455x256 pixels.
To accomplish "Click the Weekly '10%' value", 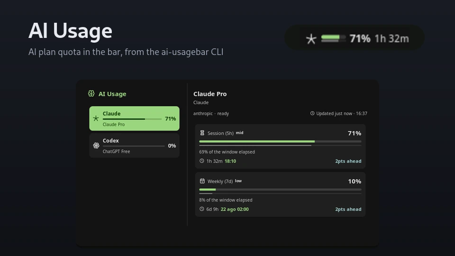I will pos(355,182).
